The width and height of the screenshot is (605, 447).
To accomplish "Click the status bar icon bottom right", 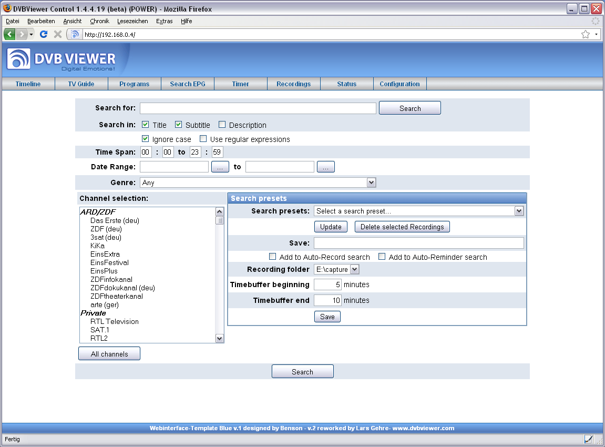I will click(x=589, y=439).
